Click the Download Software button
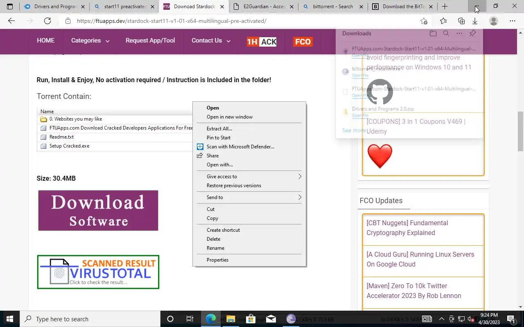524x327 pixels. click(x=98, y=211)
